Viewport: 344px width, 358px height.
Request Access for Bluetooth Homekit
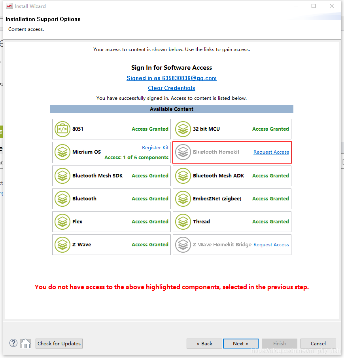pos(271,152)
